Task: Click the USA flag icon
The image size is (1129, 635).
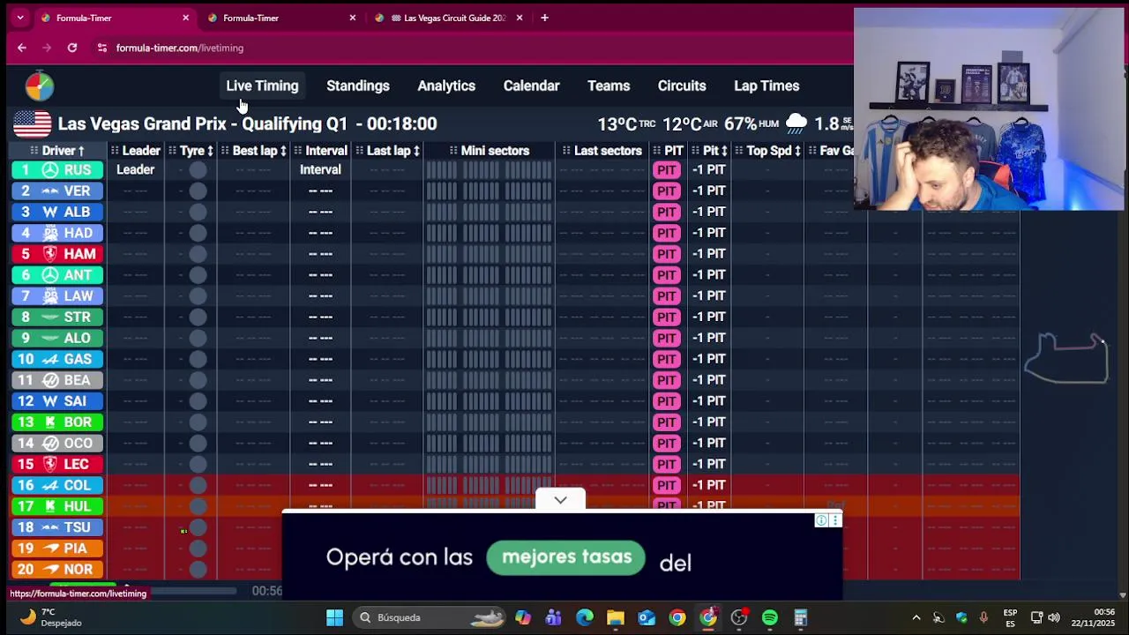Action: pos(32,123)
